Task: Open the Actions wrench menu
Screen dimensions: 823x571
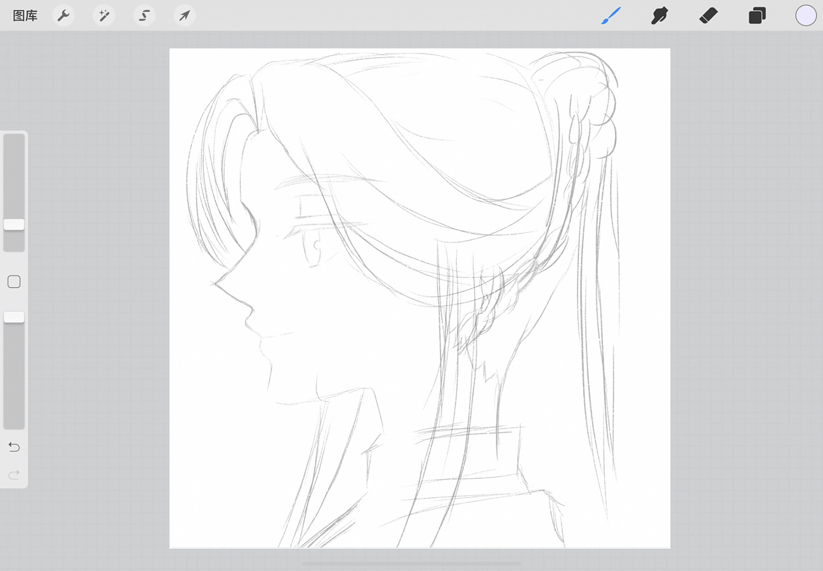Action: coord(63,16)
